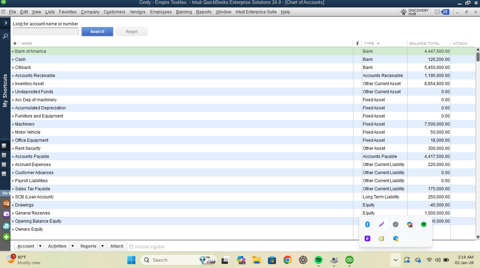Click the NAME column header
480x268 pixels.
coord(27,43)
